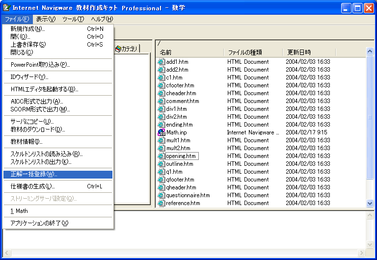Screen dimensions: 377x260
Task: Open recent file 1 Math
Action: 58,211
